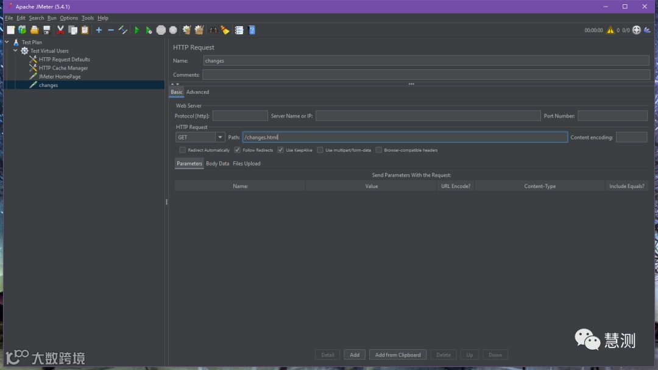Select JMeter HomePage tree item
The width and height of the screenshot is (658, 370).
pos(60,77)
